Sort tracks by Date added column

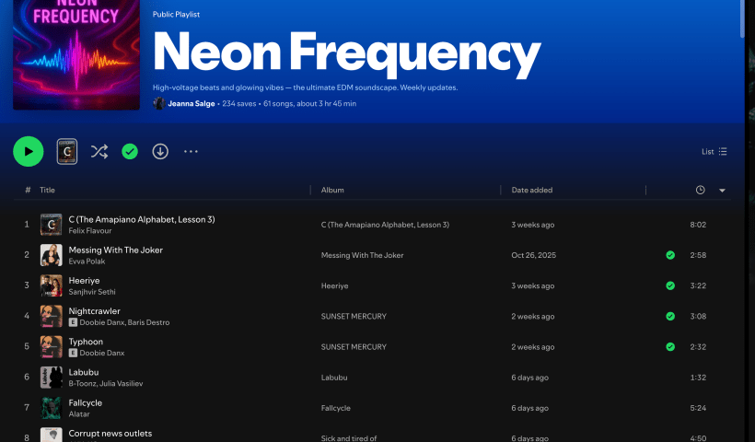[x=532, y=191]
